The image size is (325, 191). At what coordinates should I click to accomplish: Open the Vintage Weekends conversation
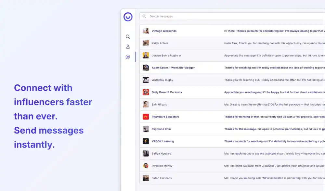pyautogui.click(x=164, y=31)
